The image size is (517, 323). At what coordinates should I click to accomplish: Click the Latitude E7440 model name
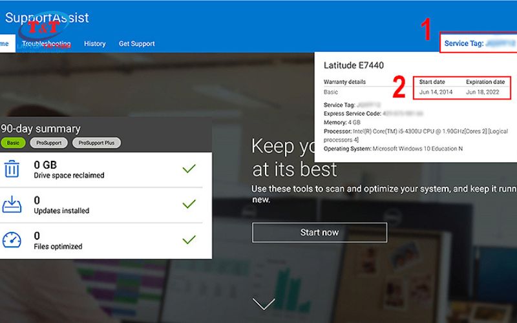(x=353, y=65)
